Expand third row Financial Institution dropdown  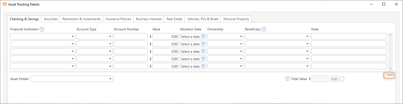(x=43, y=51)
